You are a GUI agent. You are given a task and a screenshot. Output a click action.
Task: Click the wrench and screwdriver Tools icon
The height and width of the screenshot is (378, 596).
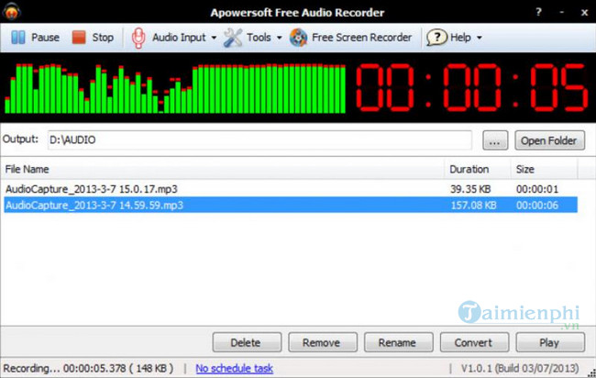point(233,38)
